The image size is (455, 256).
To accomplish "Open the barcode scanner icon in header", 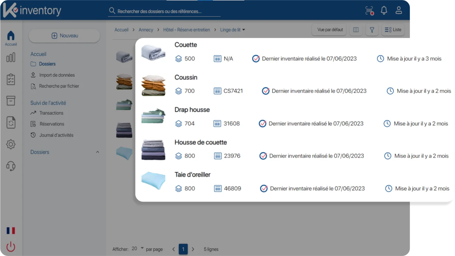I will 370,11.
